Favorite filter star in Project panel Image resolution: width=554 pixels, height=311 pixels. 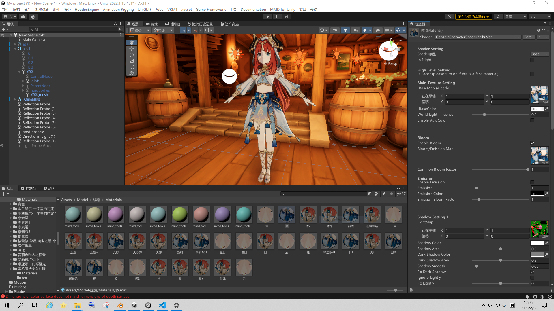pos(391,194)
